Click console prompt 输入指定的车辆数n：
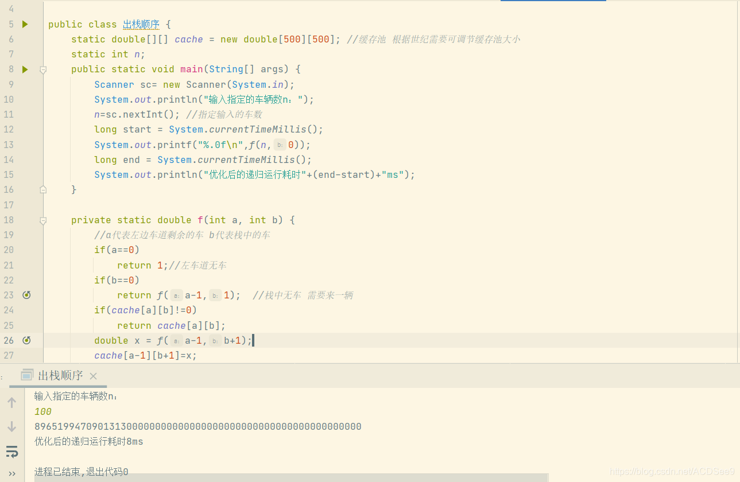The height and width of the screenshot is (482, 740). [76, 396]
